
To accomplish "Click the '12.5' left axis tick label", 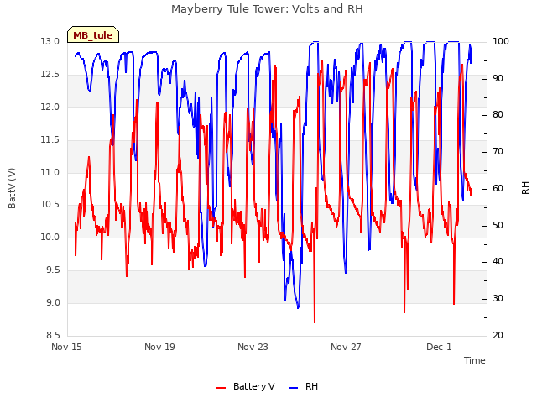I will click(x=50, y=75).
